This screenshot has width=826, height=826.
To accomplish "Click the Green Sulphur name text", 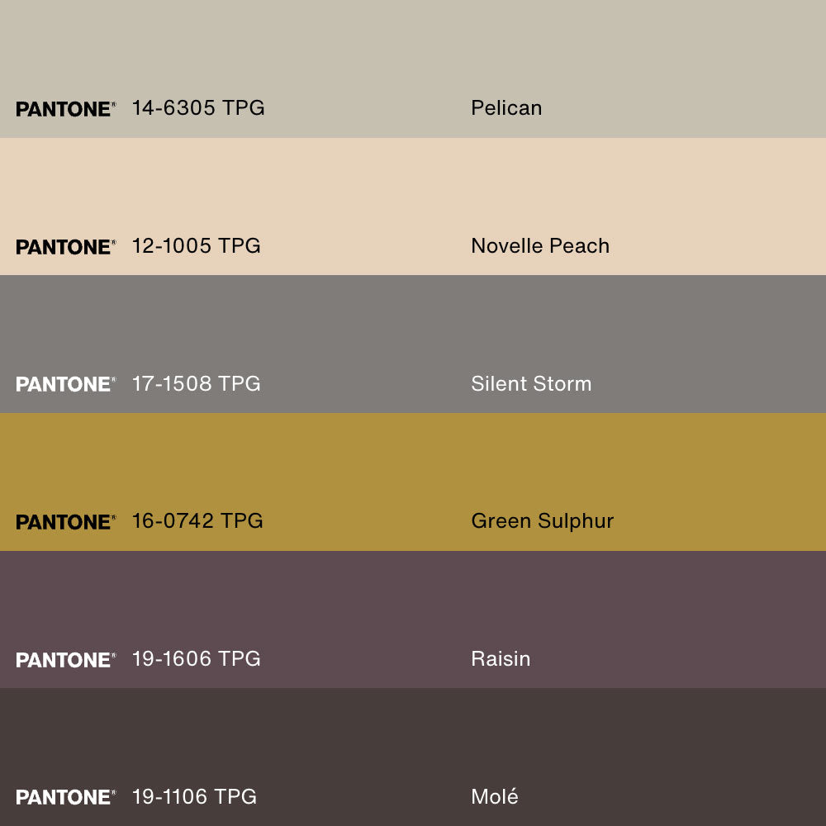I will pos(543,521).
